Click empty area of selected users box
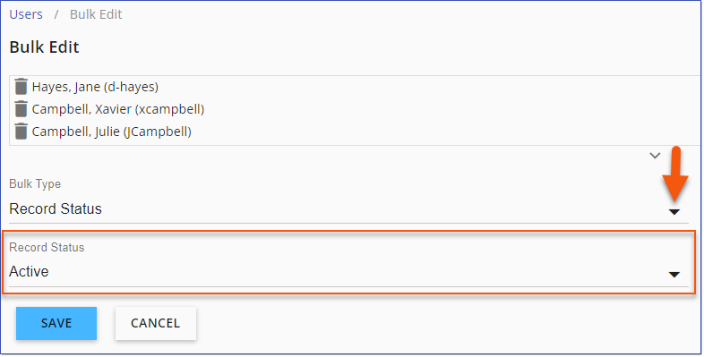This screenshot has height=357, width=704. coord(449,110)
